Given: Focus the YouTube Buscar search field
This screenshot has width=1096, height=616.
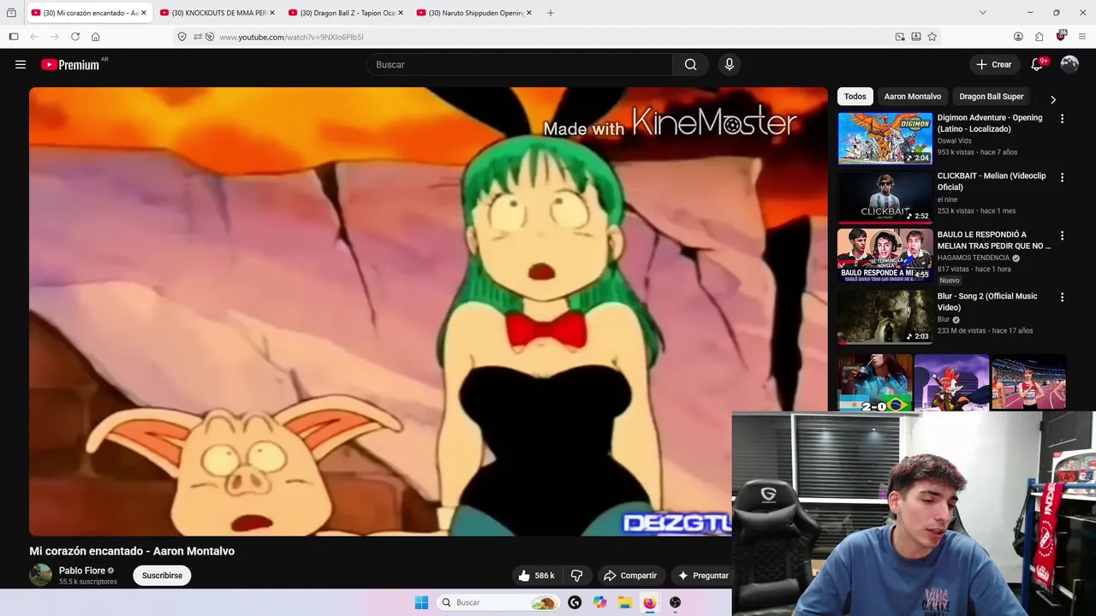Looking at the screenshot, I should coord(520,64).
